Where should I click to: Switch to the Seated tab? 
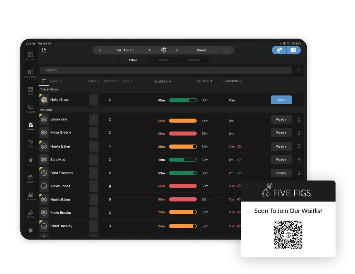point(163,60)
